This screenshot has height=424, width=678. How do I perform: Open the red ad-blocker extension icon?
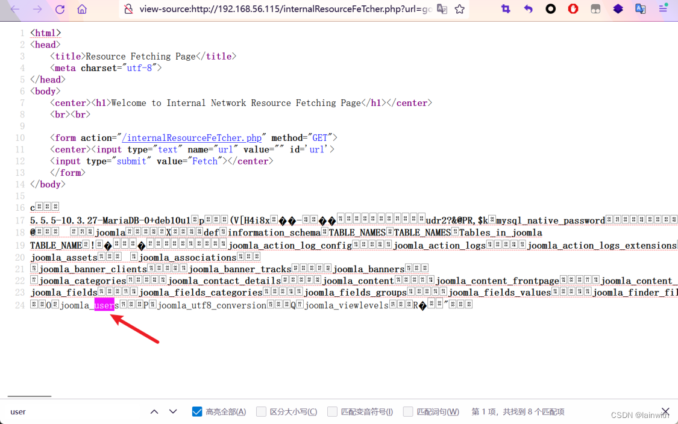(x=573, y=8)
